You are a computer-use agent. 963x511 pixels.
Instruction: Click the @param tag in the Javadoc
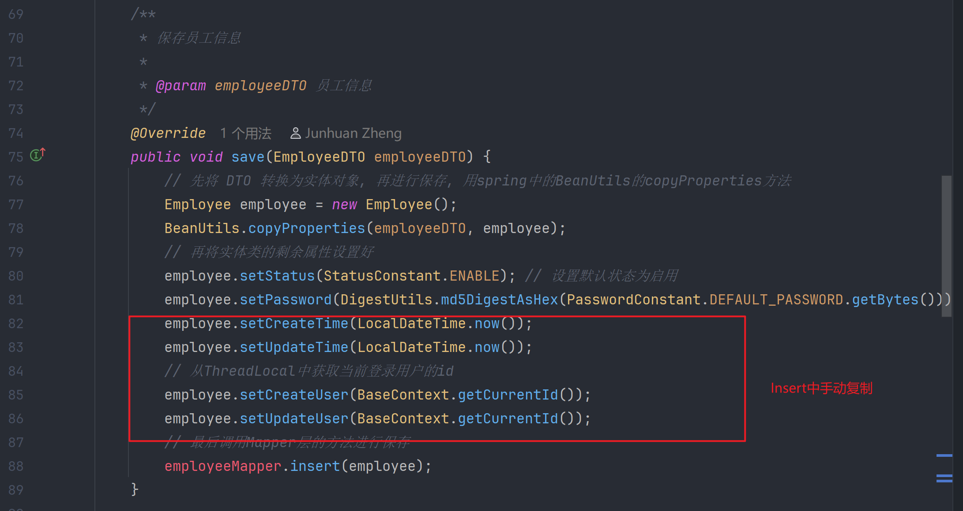181,85
